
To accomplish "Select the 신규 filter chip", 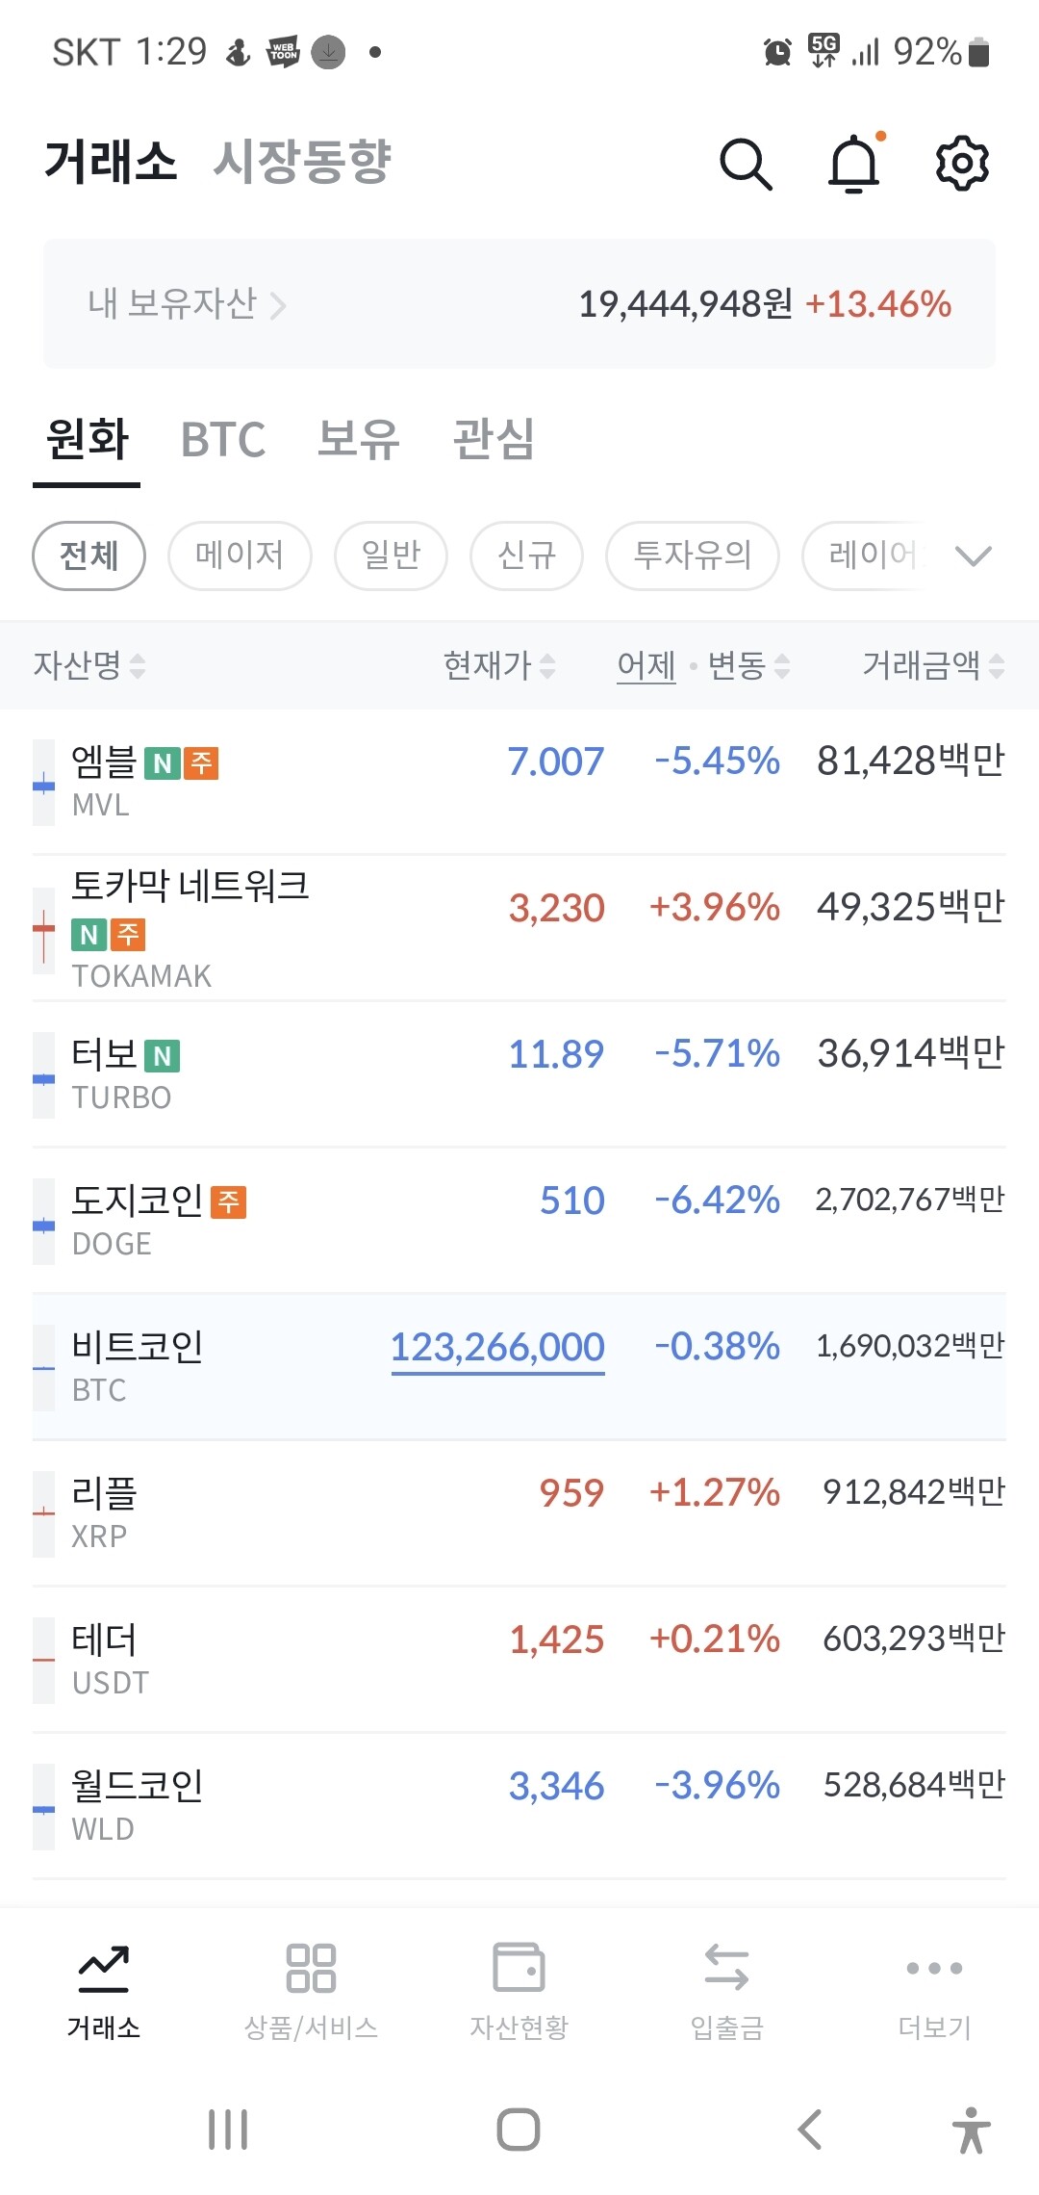I will (x=526, y=555).
